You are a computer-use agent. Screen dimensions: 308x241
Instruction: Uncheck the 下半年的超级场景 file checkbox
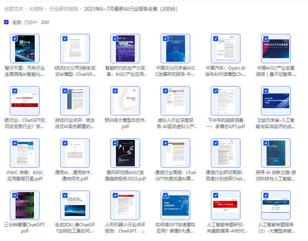point(216,91)
